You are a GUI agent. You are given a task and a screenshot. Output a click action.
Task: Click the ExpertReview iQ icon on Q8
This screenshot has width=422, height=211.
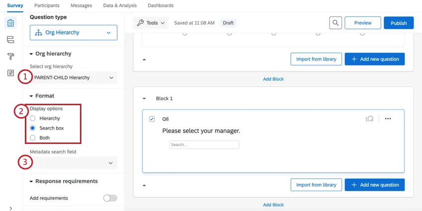pyautogui.click(x=369, y=119)
